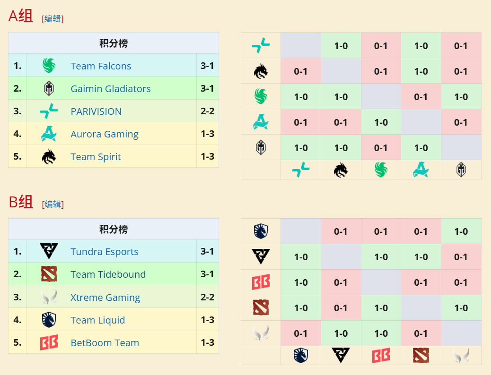
Task: Open the BetBoom Team link
Action: 105,343
